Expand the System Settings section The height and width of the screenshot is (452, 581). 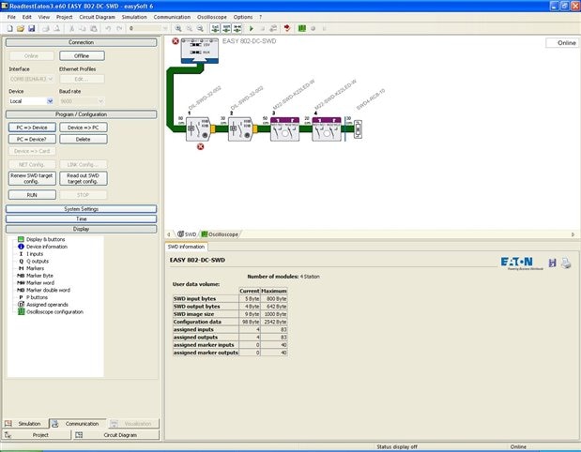click(81, 208)
